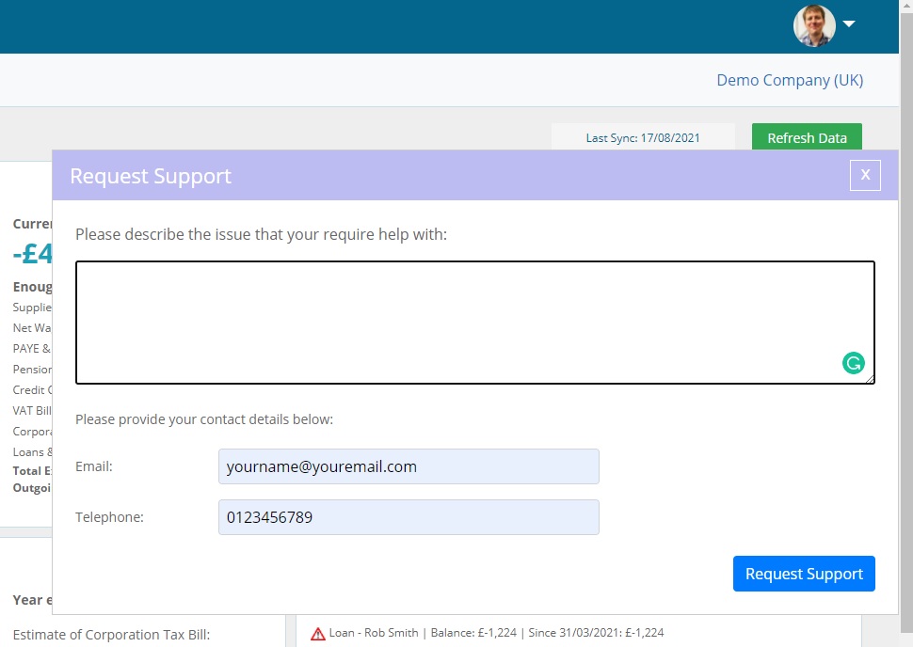Open the Demo Company (UK) link
The height and width of the screenshot is (647, 913).
coord(790,80)
